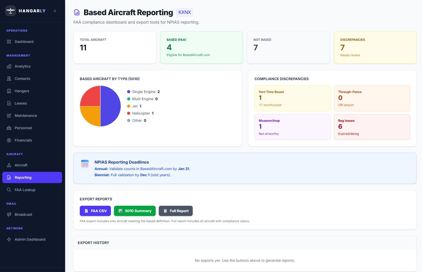Click the red Helicopter legend dot
The height and width of the screenshot is (272, 422).
tap(129, 113)
